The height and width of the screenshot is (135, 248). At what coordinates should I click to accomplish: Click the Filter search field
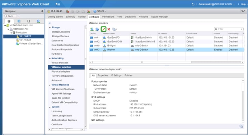pos(229,29)
